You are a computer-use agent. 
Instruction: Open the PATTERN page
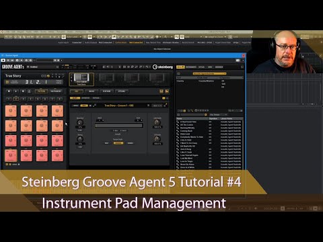[x=107, y=91]
